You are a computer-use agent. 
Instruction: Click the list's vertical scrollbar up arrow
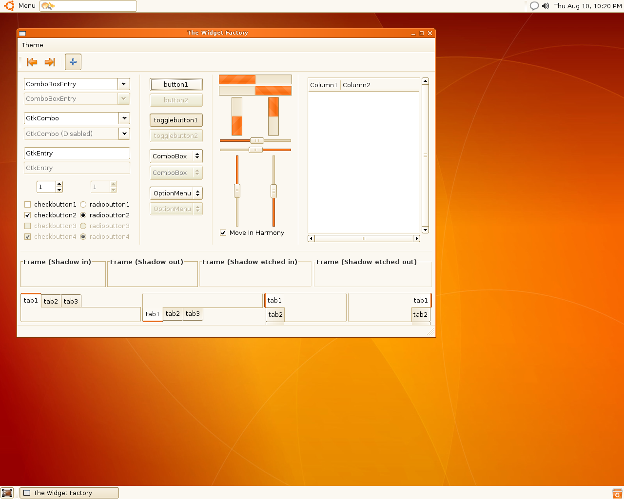[425, 81]
